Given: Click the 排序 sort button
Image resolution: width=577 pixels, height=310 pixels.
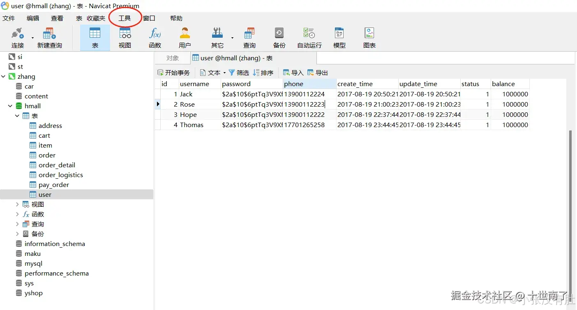Looking at the screenshot, I should (x=263, y=73).
